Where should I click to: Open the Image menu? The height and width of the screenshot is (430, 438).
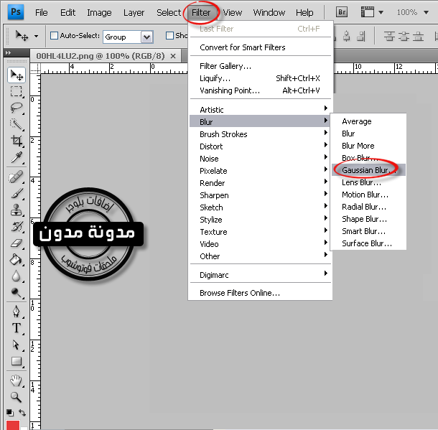[x=99, y=13]
